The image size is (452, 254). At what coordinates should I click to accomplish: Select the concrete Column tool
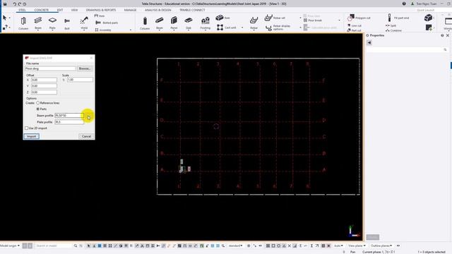[145, 23]
